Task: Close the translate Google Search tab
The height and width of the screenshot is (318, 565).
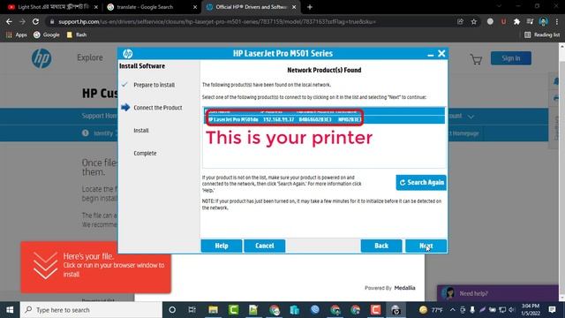Action: point(195,7)
